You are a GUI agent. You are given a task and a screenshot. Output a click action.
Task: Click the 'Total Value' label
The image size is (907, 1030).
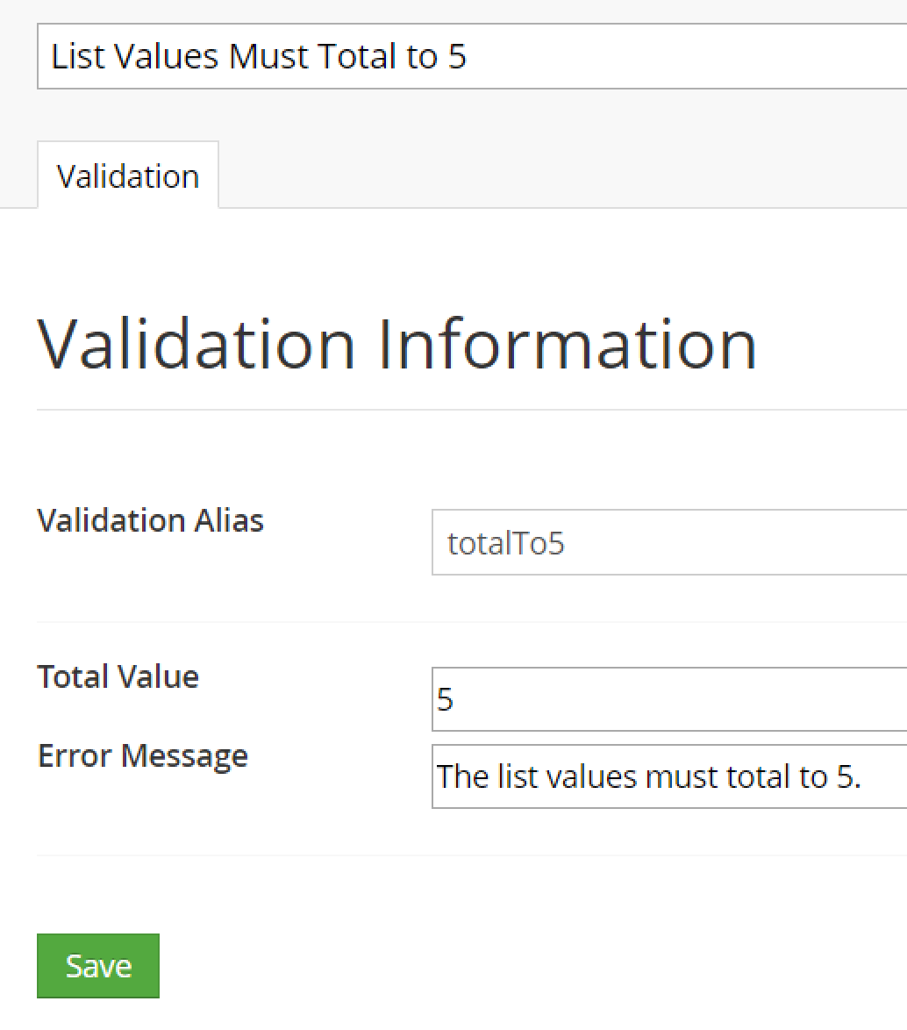[x=118, y=676]
